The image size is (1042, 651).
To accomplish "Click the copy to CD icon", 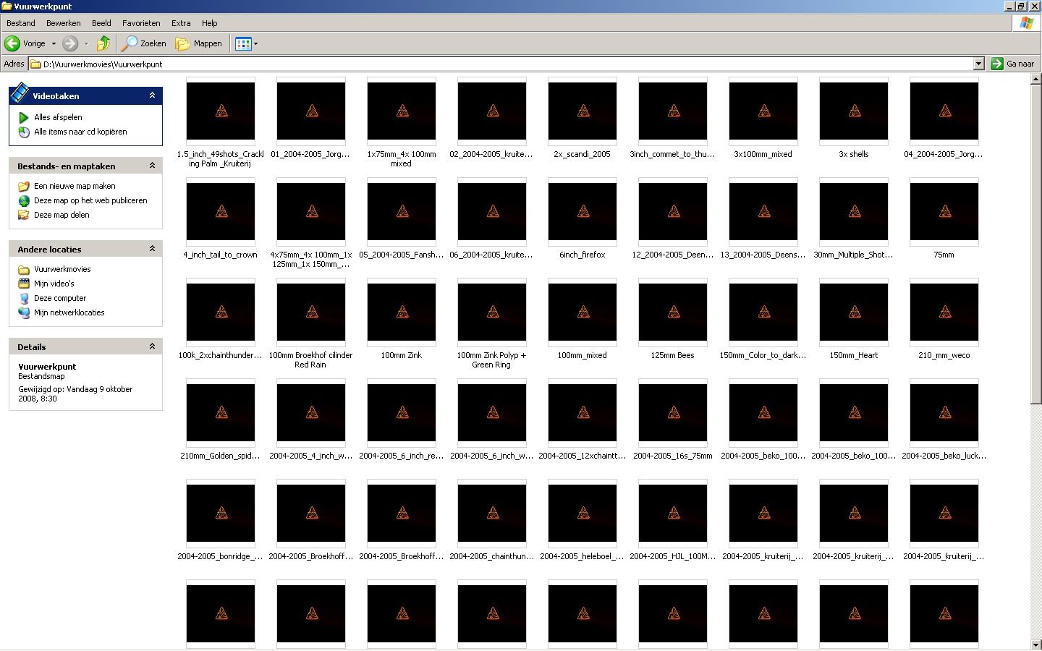I will [24, 132].
